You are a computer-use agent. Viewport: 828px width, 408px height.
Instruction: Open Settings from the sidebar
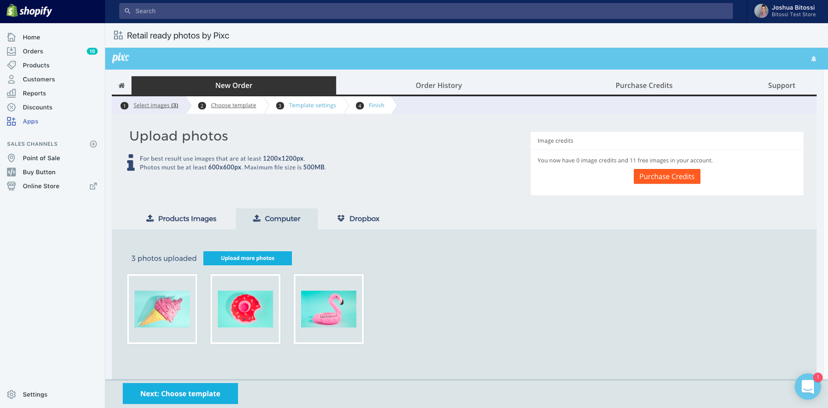[x=35, y=395]
